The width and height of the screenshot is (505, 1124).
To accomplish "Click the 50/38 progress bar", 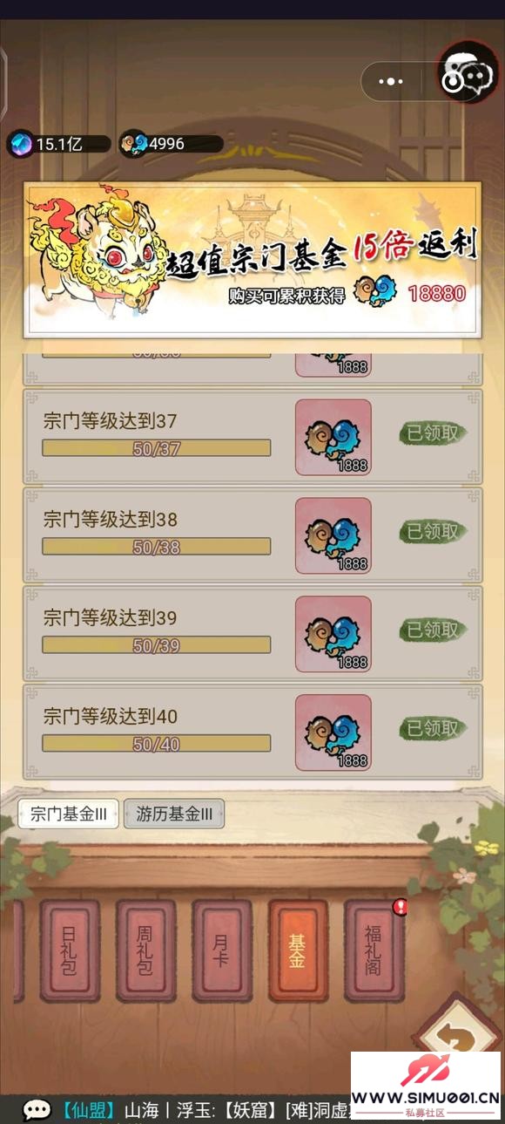I will [x=157, y=547].
